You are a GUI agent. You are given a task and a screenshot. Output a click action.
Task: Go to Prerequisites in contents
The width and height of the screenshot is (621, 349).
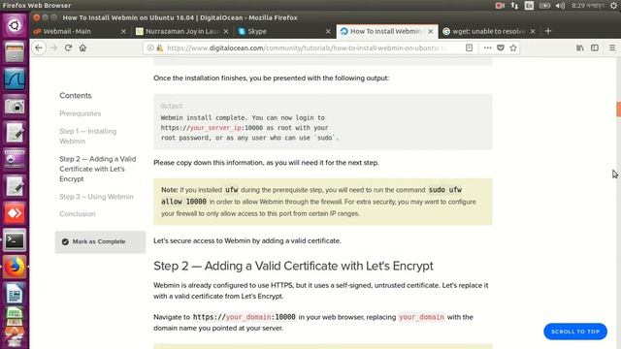[80, 113]
